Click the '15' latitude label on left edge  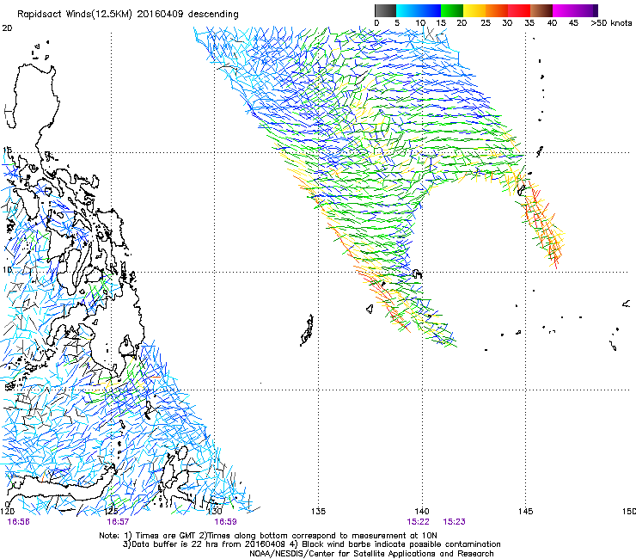coord(7,150)
